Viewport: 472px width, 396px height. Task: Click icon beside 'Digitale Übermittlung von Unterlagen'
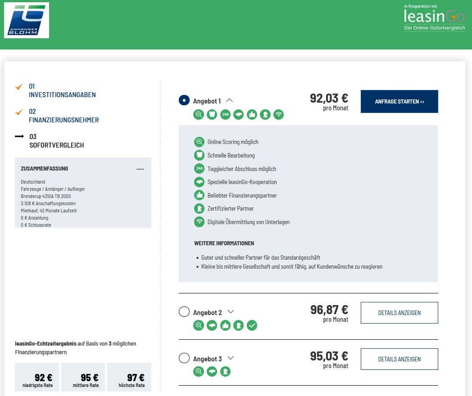point(199,222)
